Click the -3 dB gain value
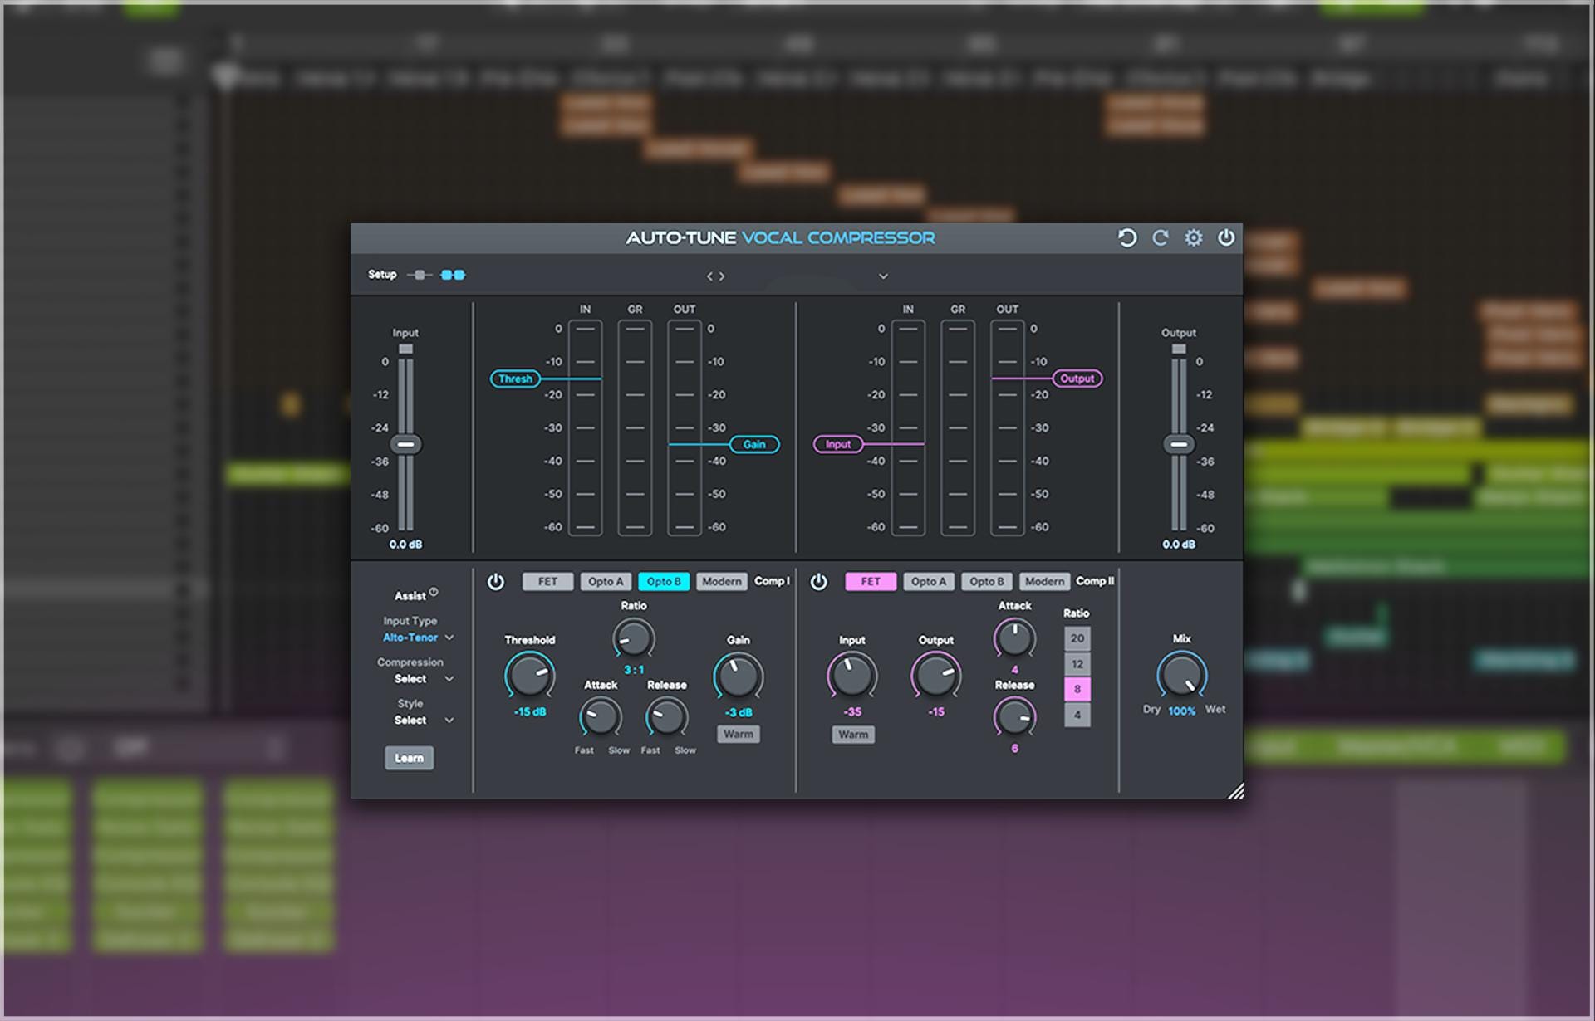Image resolution: width=1595 pixels, height=1021 pixels. pos(739,713)
